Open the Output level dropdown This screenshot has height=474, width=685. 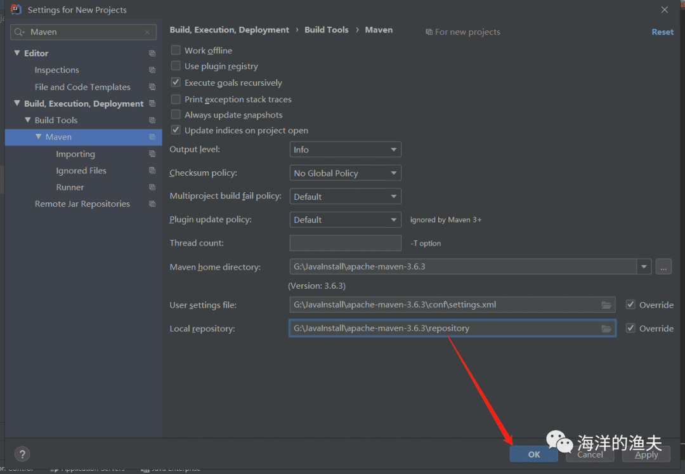click(x=345, y=149)
